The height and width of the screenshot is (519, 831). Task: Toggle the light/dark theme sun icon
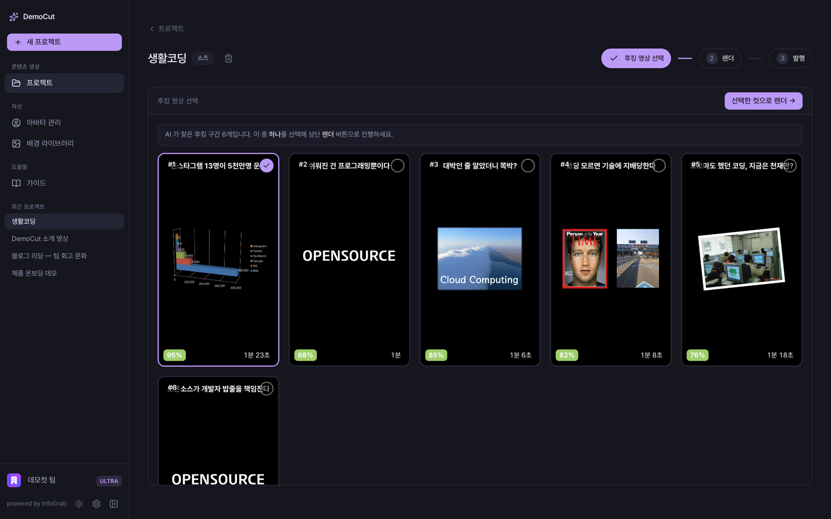click(79, 504)
